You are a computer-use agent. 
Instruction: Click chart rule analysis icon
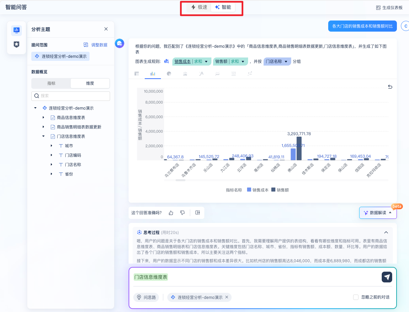pos(166,61)
